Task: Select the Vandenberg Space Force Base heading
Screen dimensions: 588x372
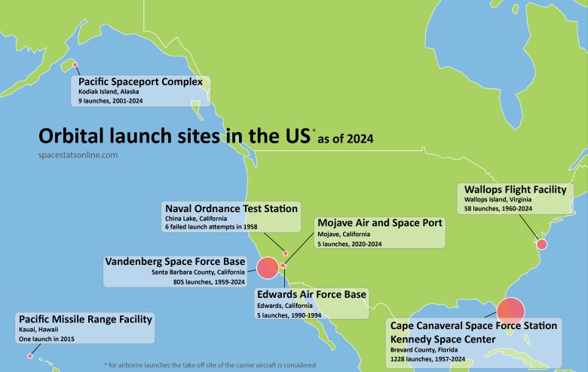Action: 176,261
